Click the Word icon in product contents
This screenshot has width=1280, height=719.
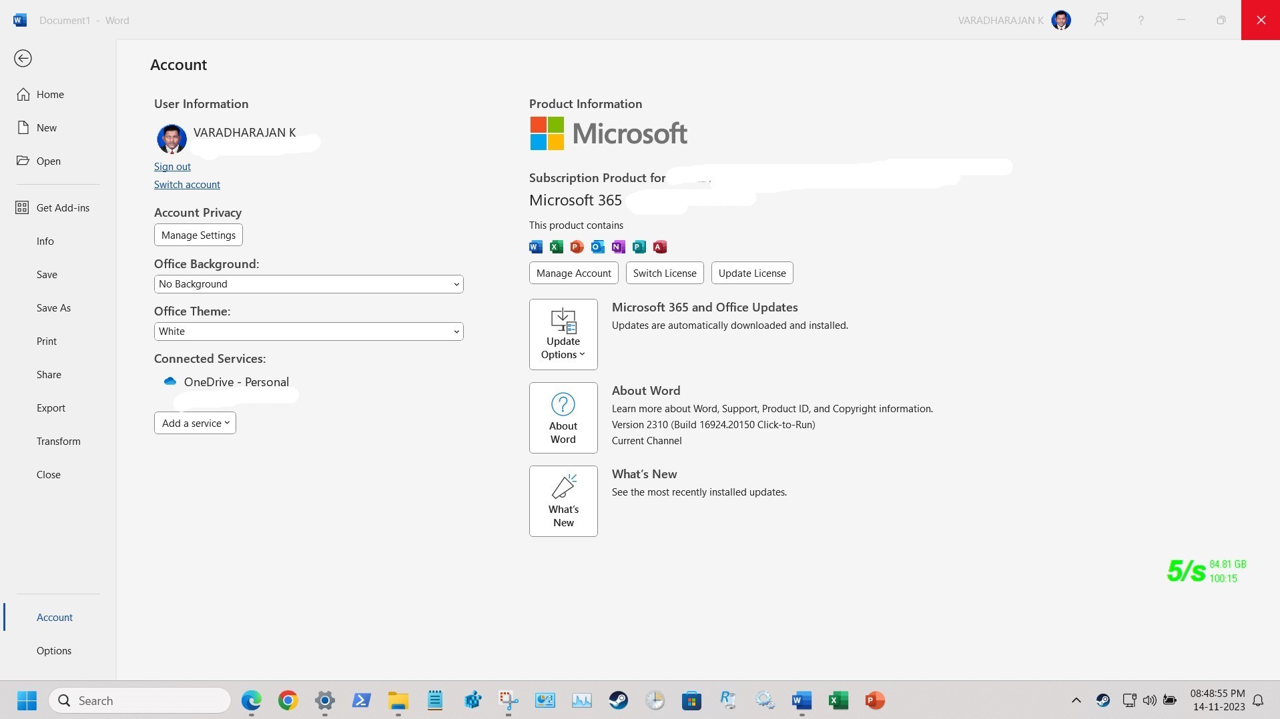tap(536, 247)
